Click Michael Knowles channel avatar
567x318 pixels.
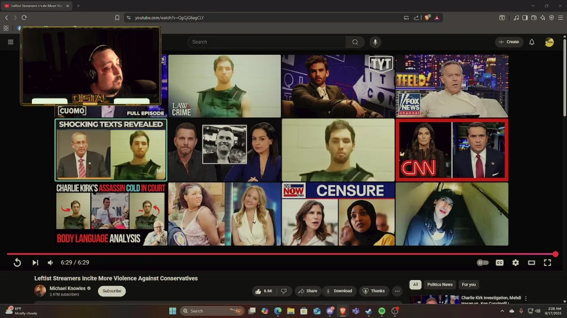(x=40, y=291)
